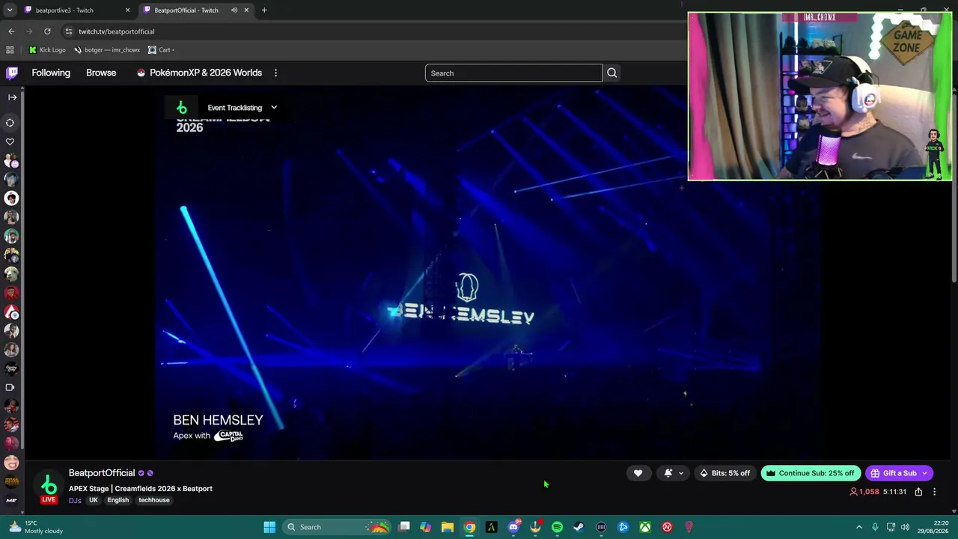The width and height of the screenshot is (958, 539).
Task: View site information for twitch.tv
Action: coord(68,31)
